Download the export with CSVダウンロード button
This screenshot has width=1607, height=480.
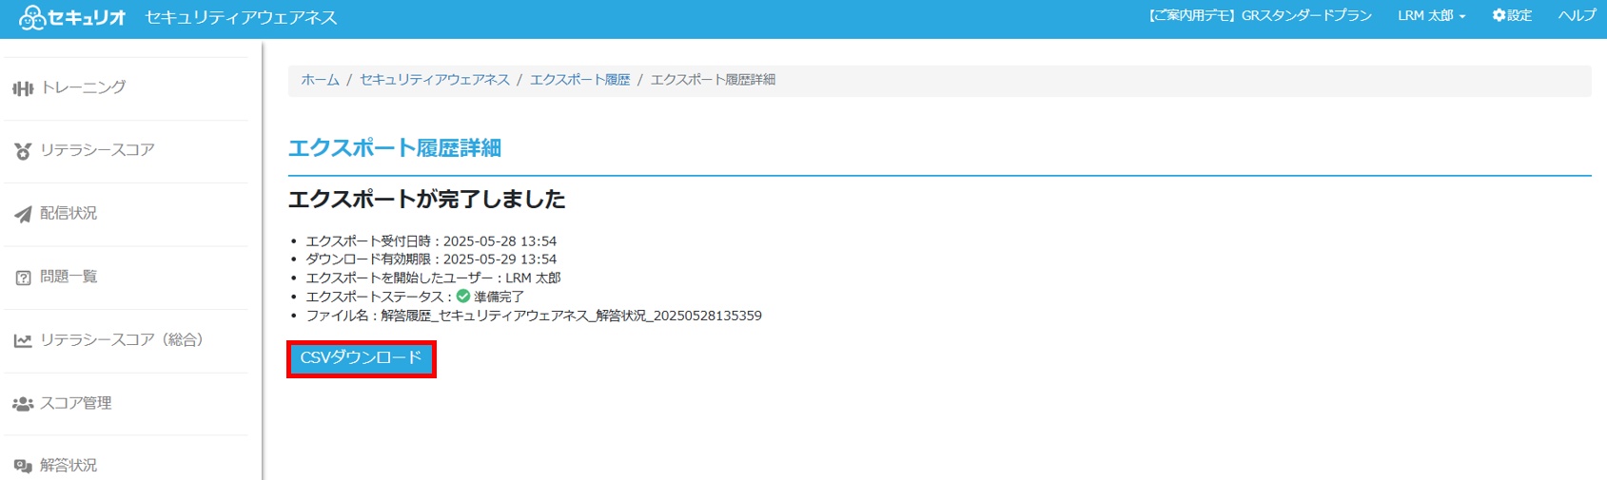coord(362,358)
